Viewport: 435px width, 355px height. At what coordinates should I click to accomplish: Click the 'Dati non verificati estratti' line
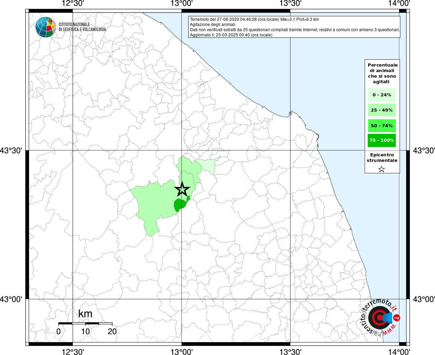[x=295, y=30]
